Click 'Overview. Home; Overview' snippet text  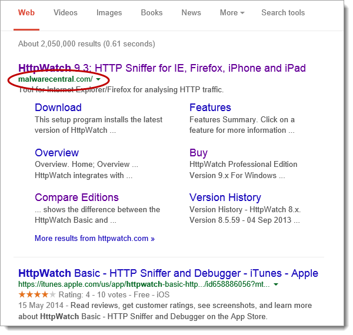point(82,165)
